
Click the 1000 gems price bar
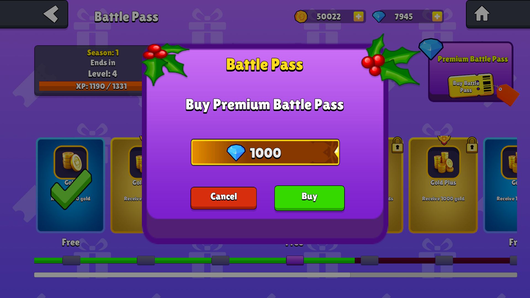click(x=265, y=152)
